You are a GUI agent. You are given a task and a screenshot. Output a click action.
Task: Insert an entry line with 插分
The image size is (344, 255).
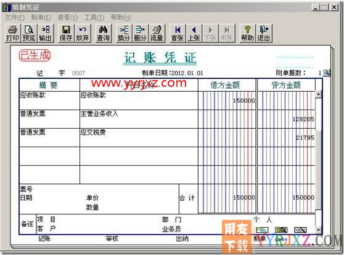click(124, 33)
